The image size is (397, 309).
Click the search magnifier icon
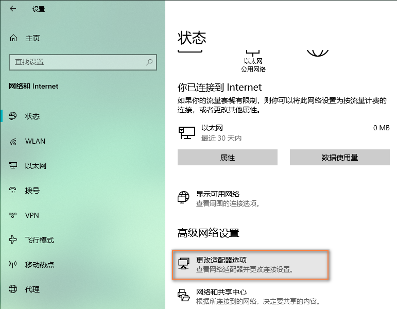click(x=149, y=62)
